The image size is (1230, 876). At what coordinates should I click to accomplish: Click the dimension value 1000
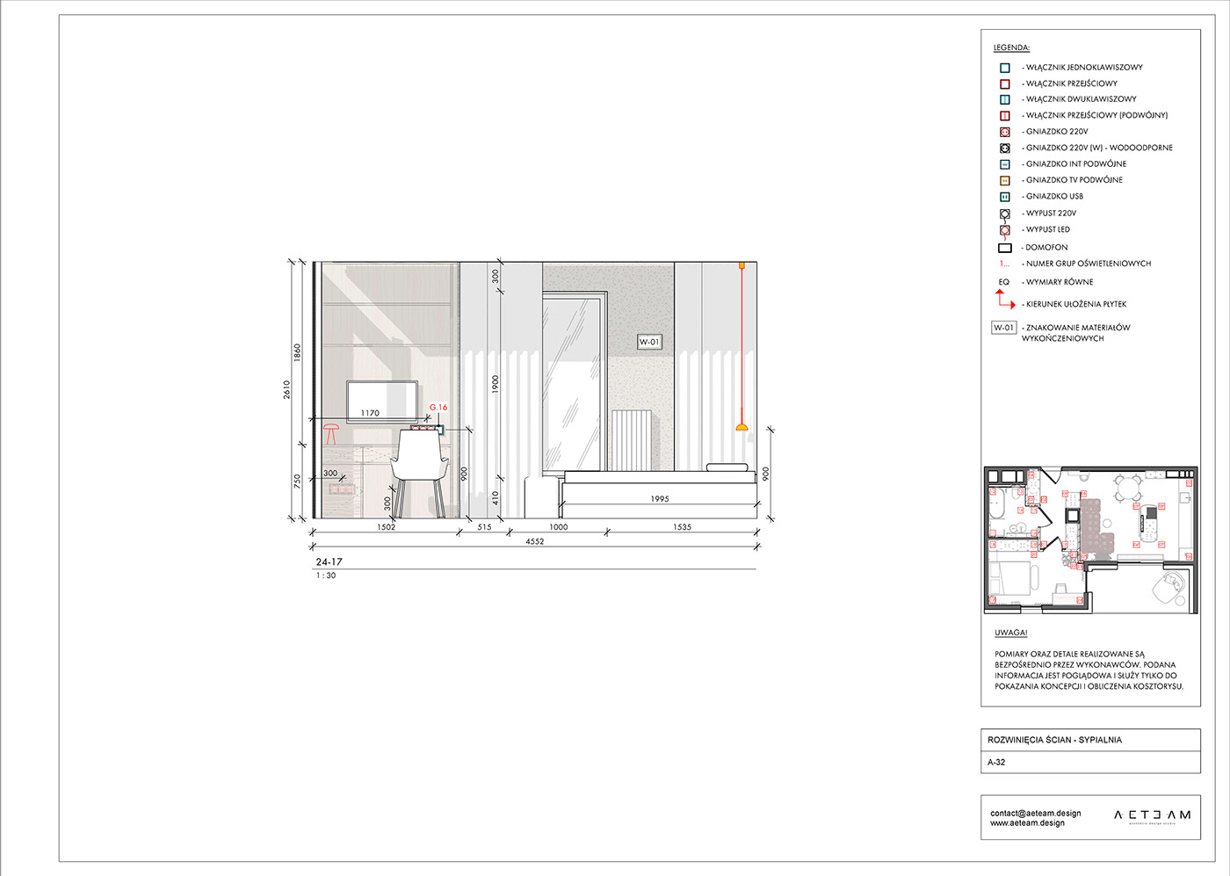558,527
